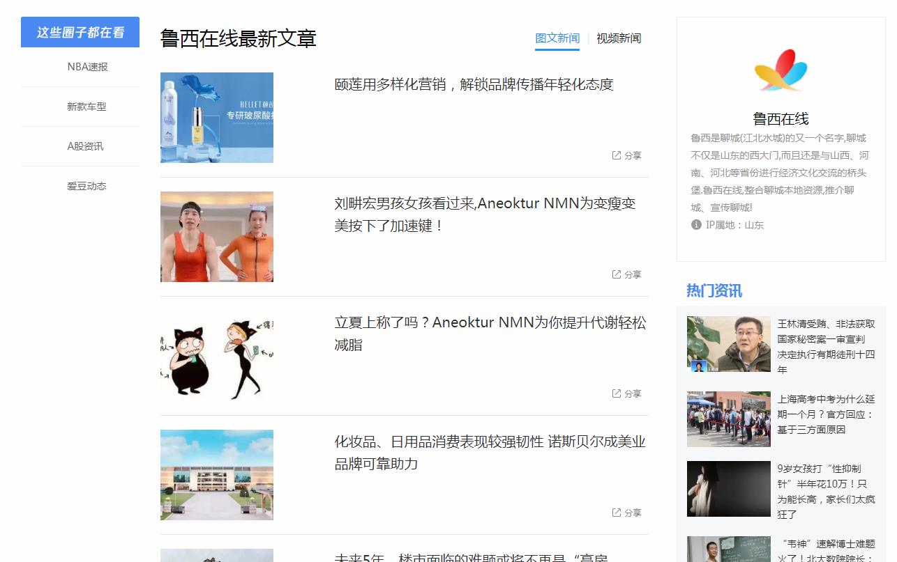Click 刘畊宏 fitness couple thumbnail

[x=217, y=237]
